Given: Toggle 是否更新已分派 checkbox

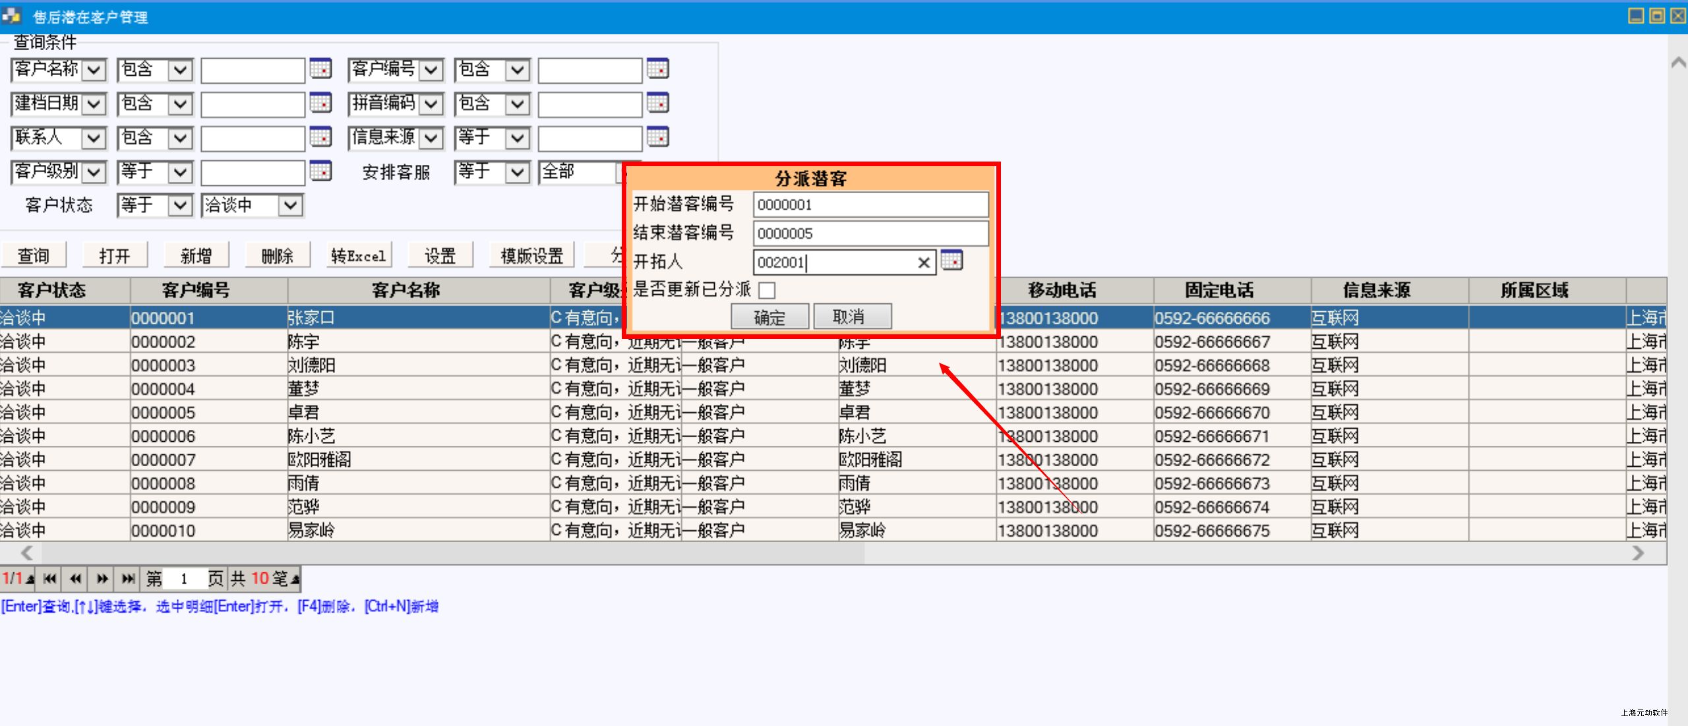Looking at the screenshot, I should point(767,290).
